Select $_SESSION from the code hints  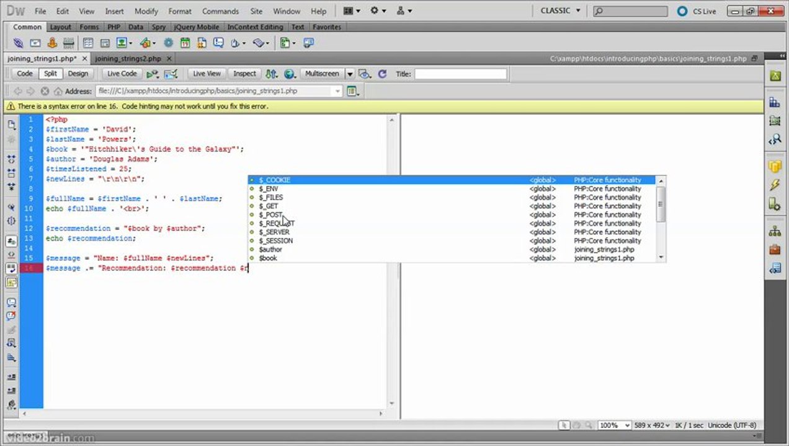[x=452, y=240]
